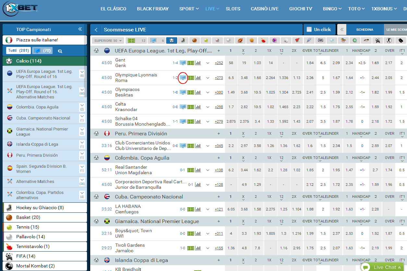The width and height of the screenshot is (407, 271).
Task: Expand more markets for Gent vs Genk
Action: point(208,63)
